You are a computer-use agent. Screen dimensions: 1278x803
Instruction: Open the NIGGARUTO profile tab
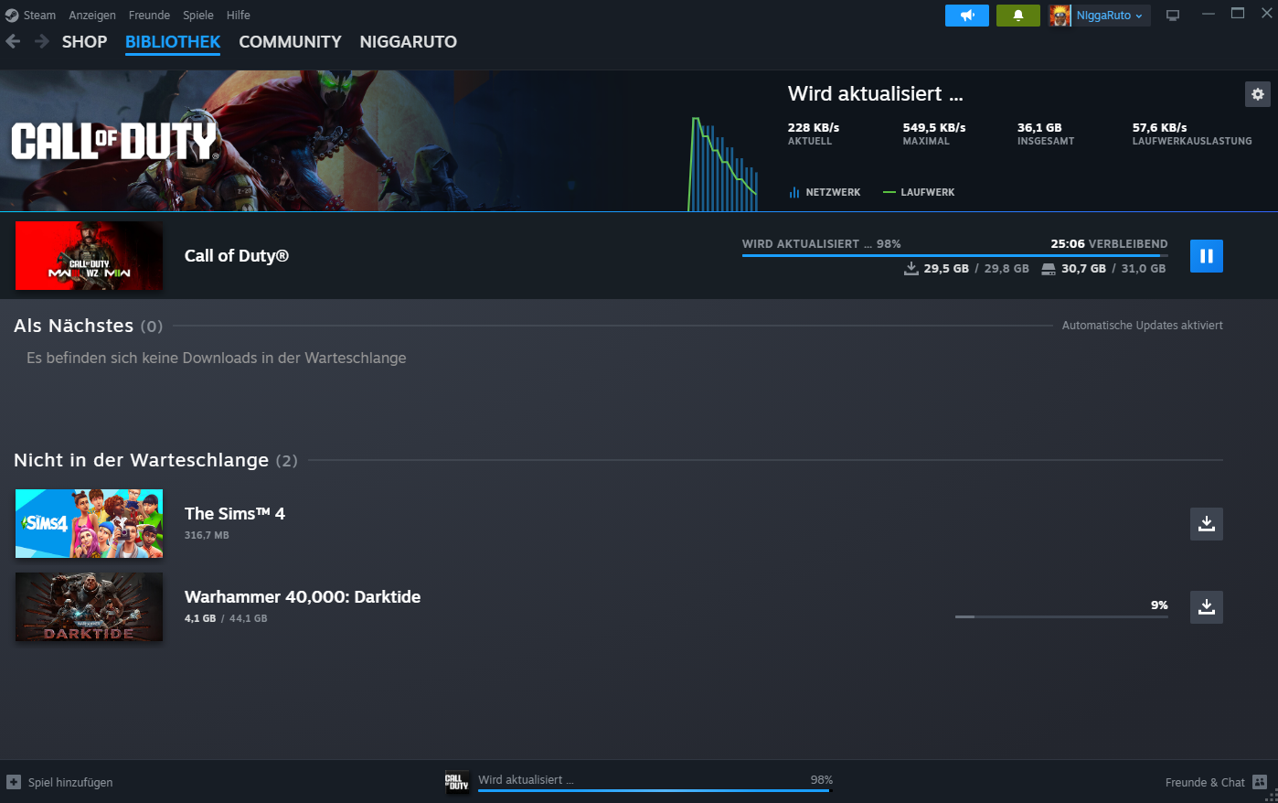pyautogui.click(x=408, y=42)
